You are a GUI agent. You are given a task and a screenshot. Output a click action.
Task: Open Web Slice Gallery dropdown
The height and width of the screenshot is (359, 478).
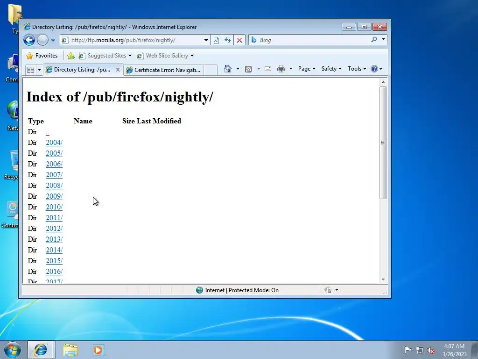point(165,56)
